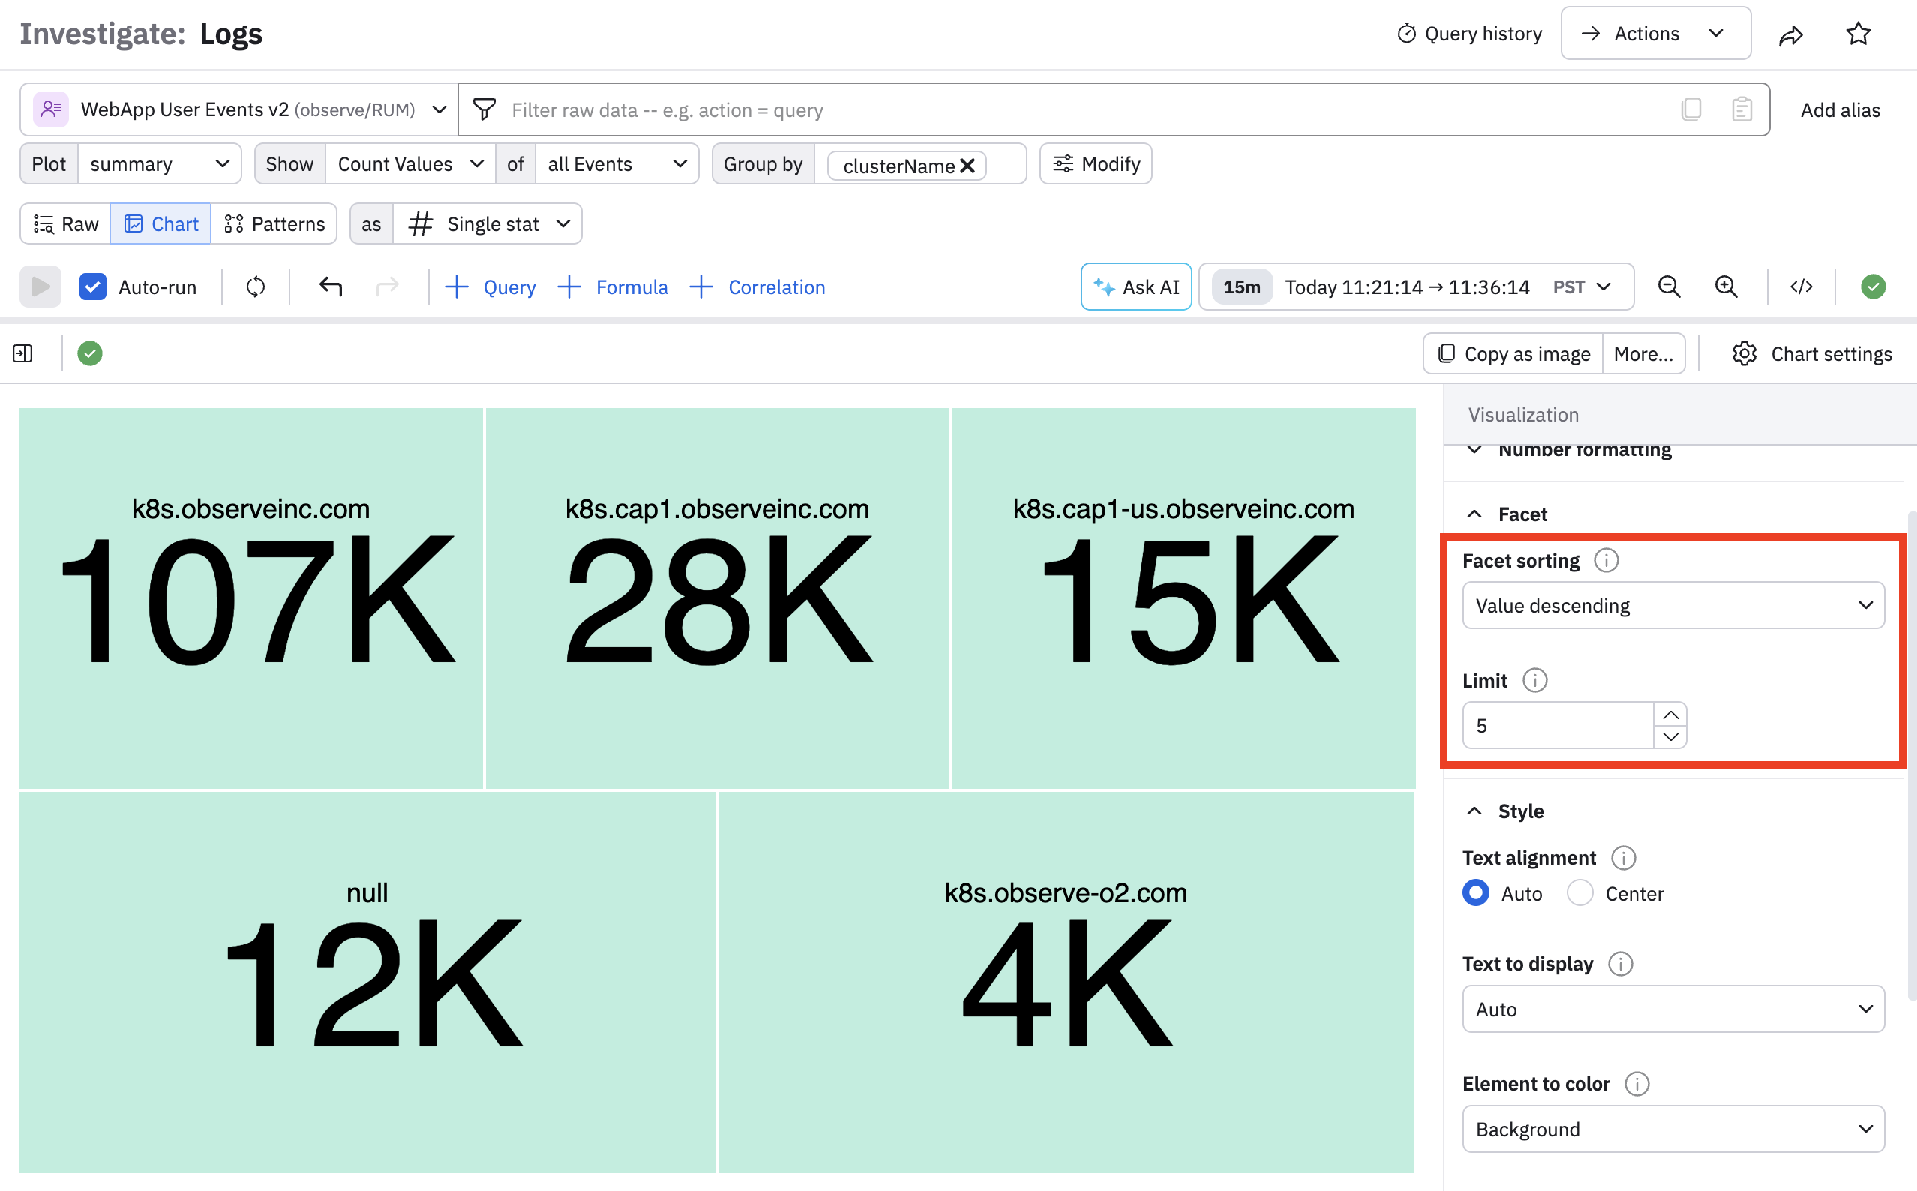Open the Facet sorting dropdown
Image resolution: width=1917 pixels, height=1191 pixels.
coord(1672,605)
